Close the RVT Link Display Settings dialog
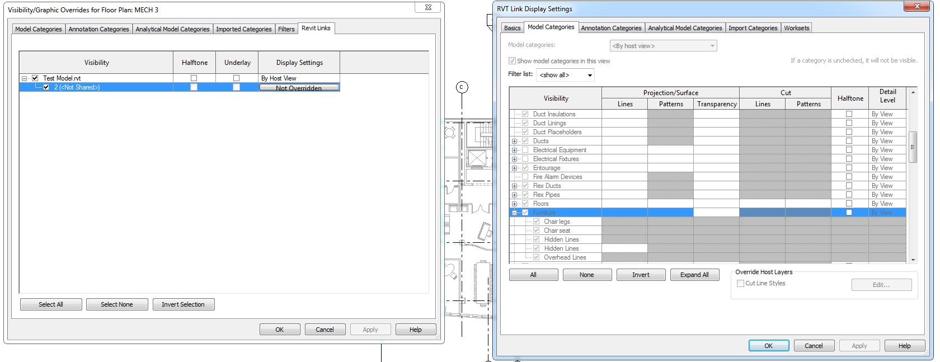Screen dimensions: 940x362 (917, 7)
